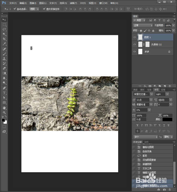Create a new layer group

(x=160, y=86)
